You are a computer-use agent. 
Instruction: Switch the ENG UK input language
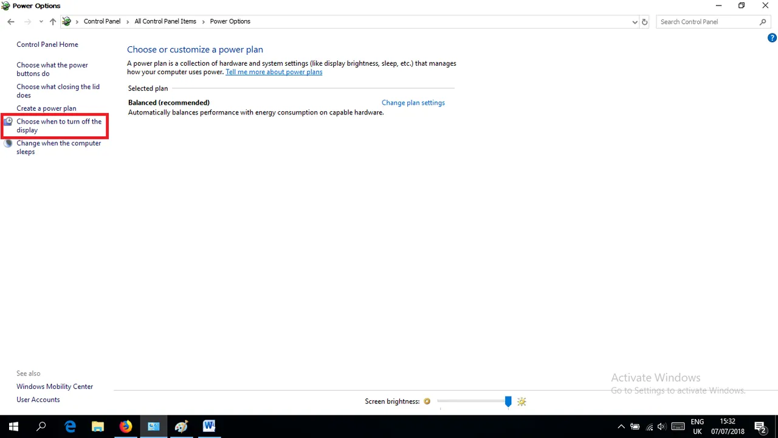(697, 426)
